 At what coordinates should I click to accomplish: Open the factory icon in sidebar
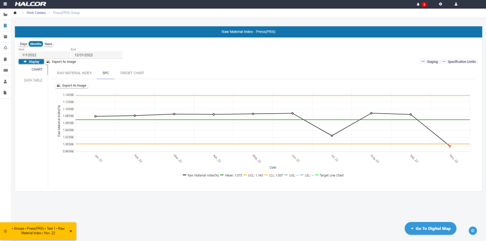[x=5, y=15]
